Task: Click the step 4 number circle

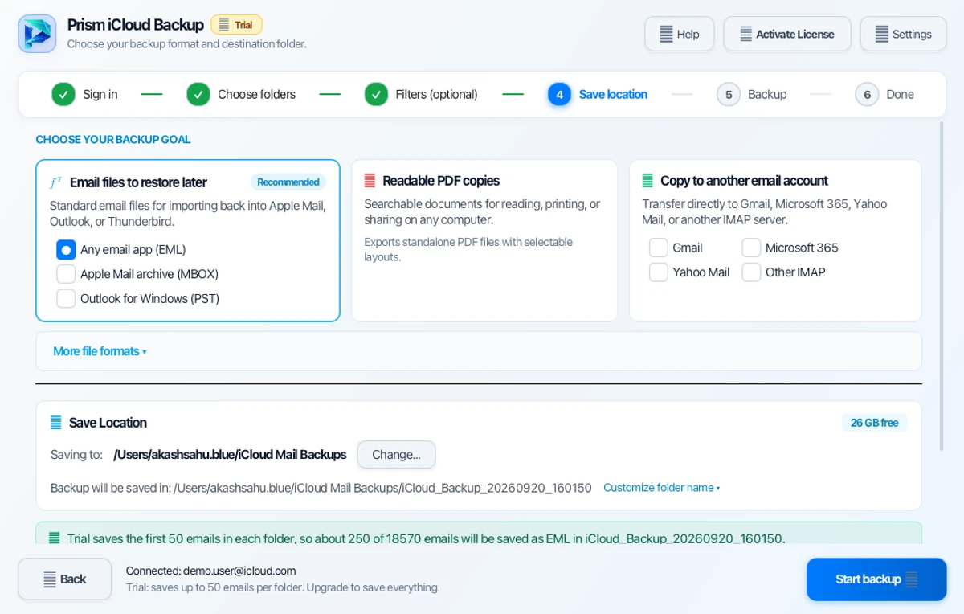Action: (x=560, y=94)
